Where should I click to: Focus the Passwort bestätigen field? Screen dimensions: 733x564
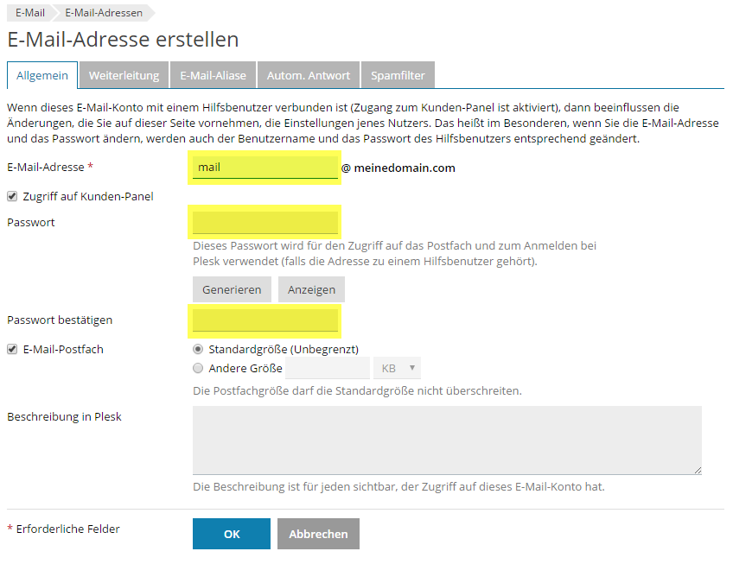click(265, 320)
